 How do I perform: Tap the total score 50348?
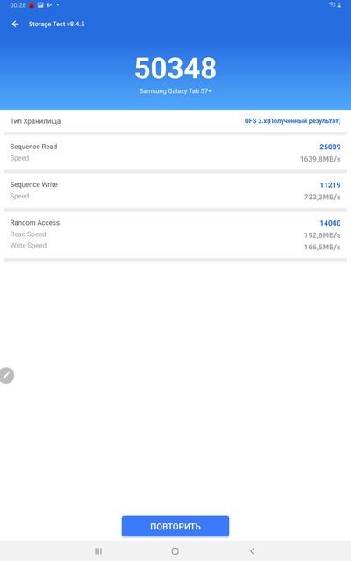(x=175, y=68)
